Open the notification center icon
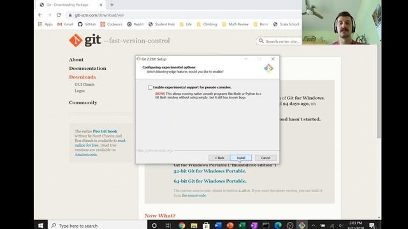Image resolution: width=408 pixels, height=229 pixels. (x=372, y=226)
